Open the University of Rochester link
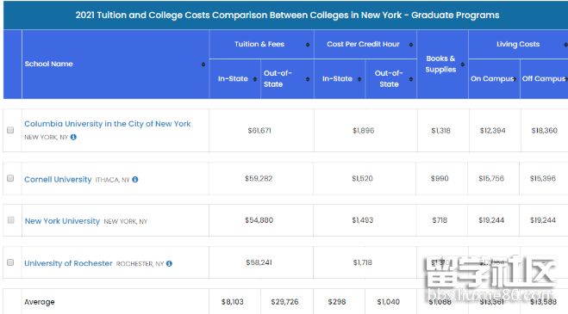The width and height of the screenshot is (568, 314). (68, 263)
